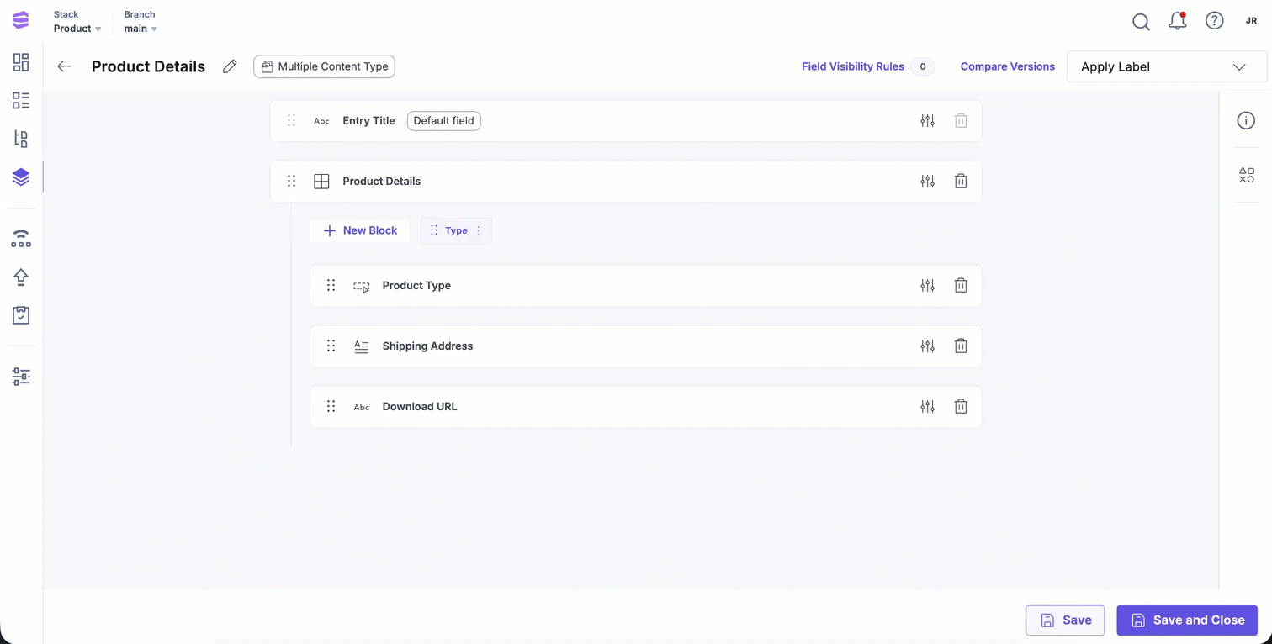The image size is (1272, 644).
Task: Click the pencil icon to rename Product Details
Action: pos(230,66)
